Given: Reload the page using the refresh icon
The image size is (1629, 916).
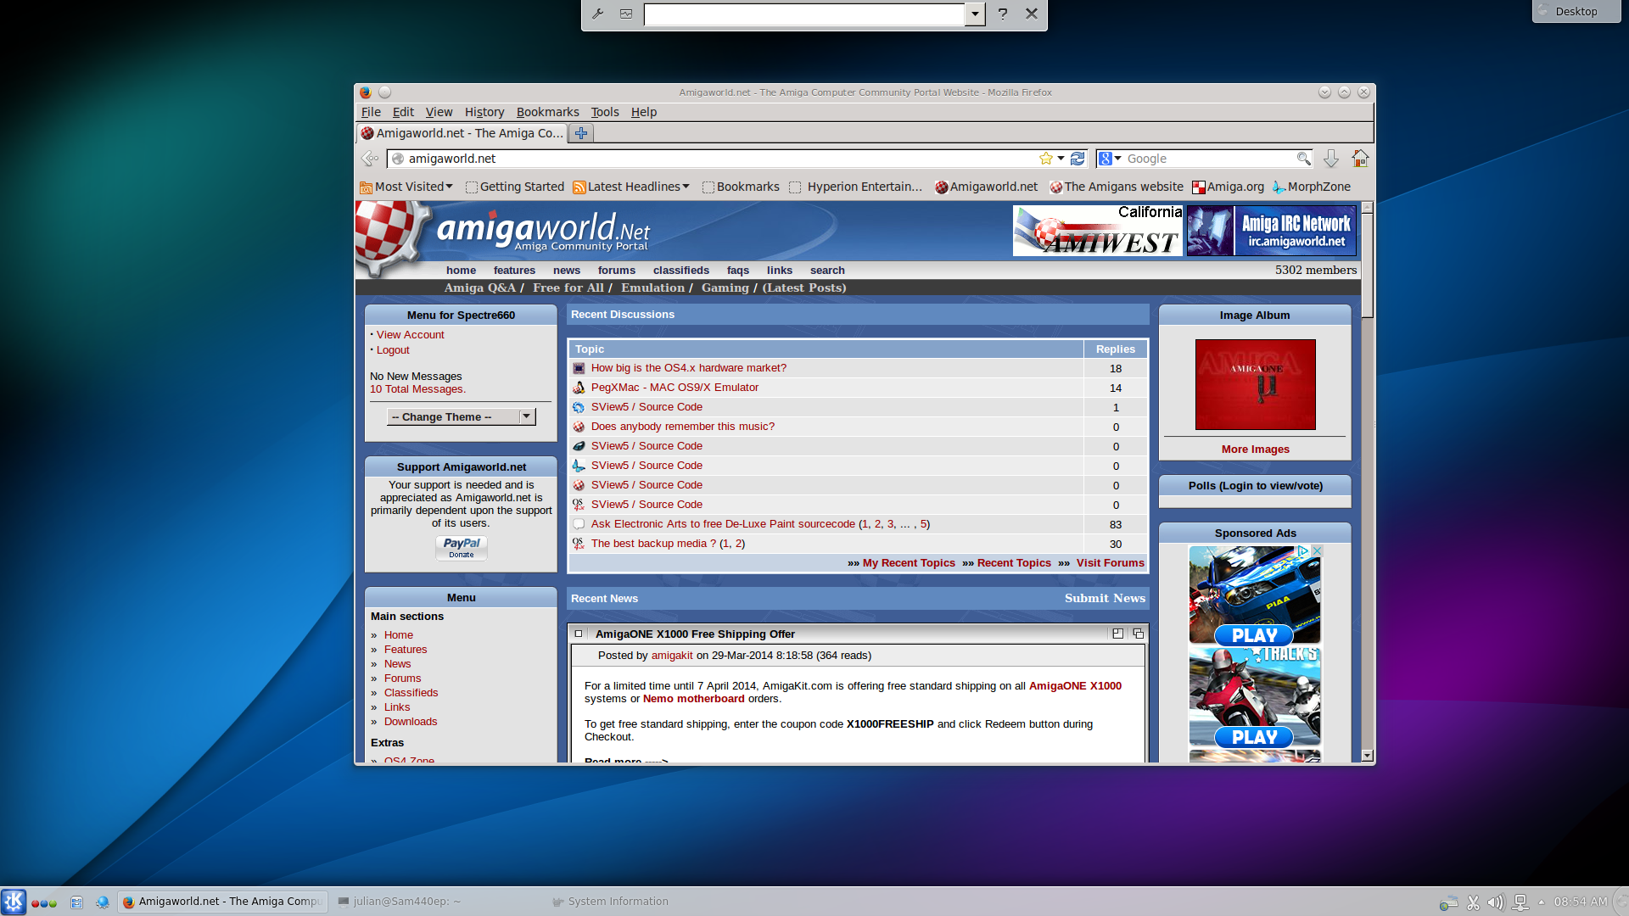Looking at the screenshot, I should coord(1078,159).
